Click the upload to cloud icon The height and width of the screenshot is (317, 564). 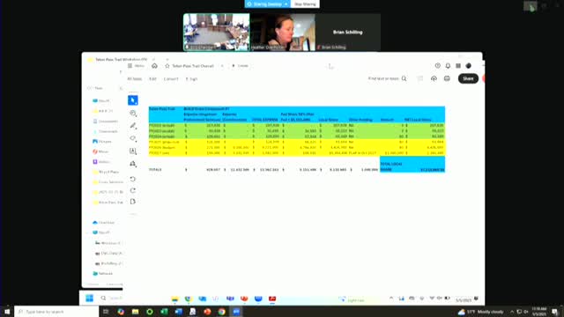pos(434,78)
